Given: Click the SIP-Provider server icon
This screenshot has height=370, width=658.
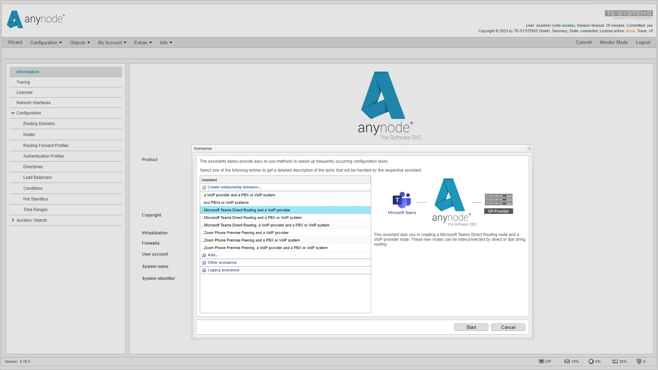Looking at the screenshot, I should (x=499, y=203).
